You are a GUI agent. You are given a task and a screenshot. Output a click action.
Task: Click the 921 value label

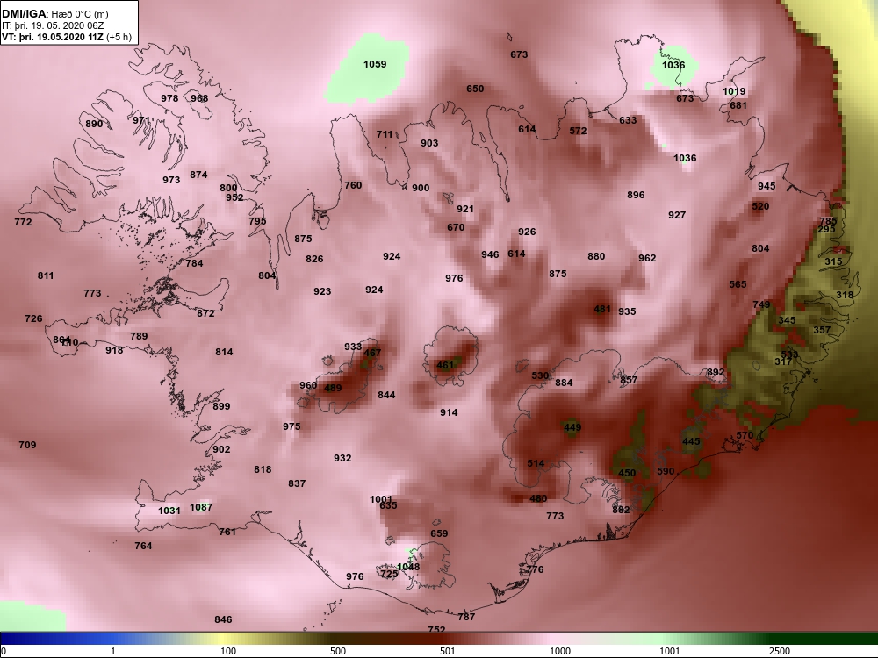pyautogui.click(x=464, y=209)
